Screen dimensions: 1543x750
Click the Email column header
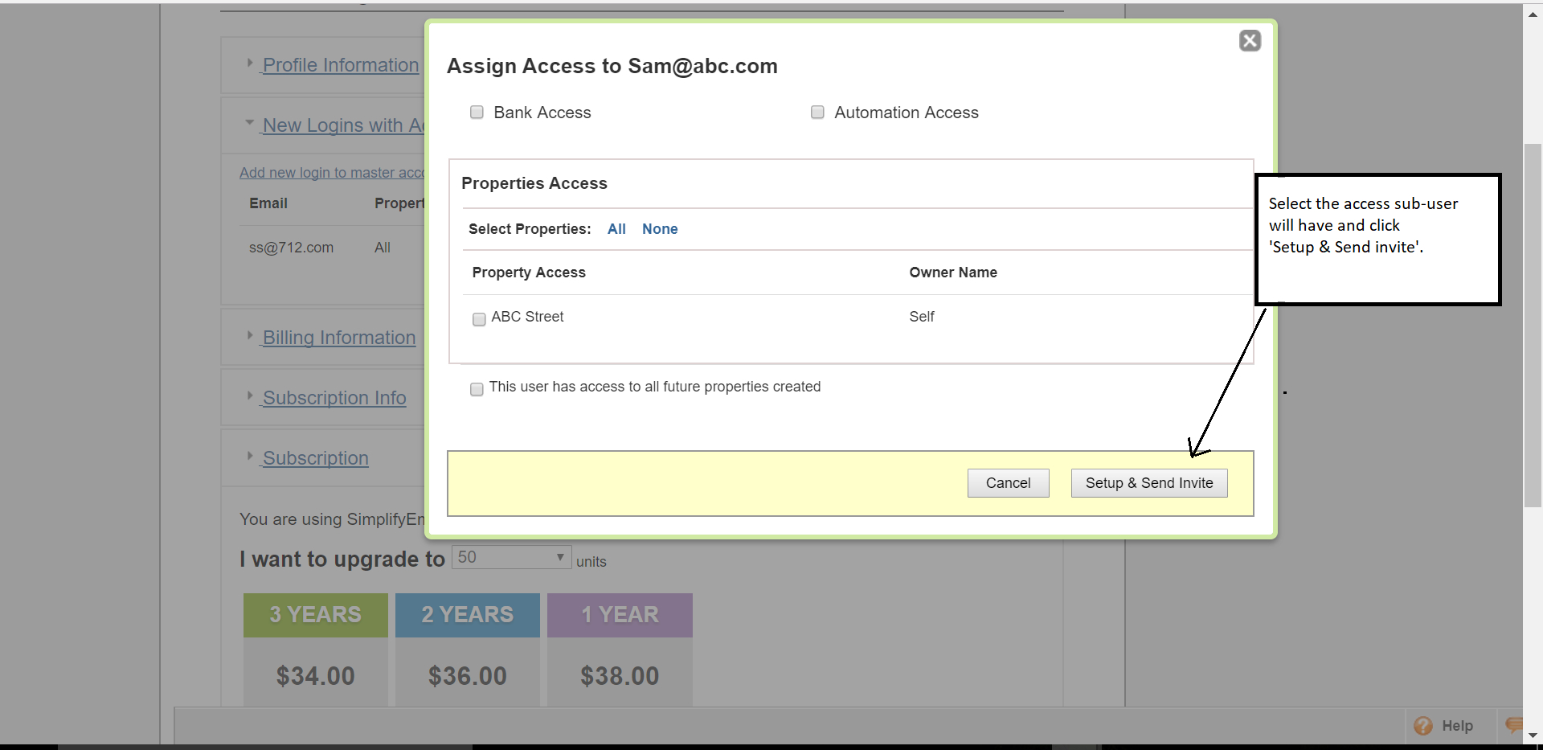click(268, 203)
